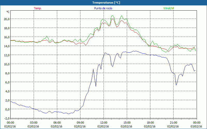Screen dimensions: 207x129
Task: Click the 10,0 y-axis value
Action: click(x=7, y=64)
